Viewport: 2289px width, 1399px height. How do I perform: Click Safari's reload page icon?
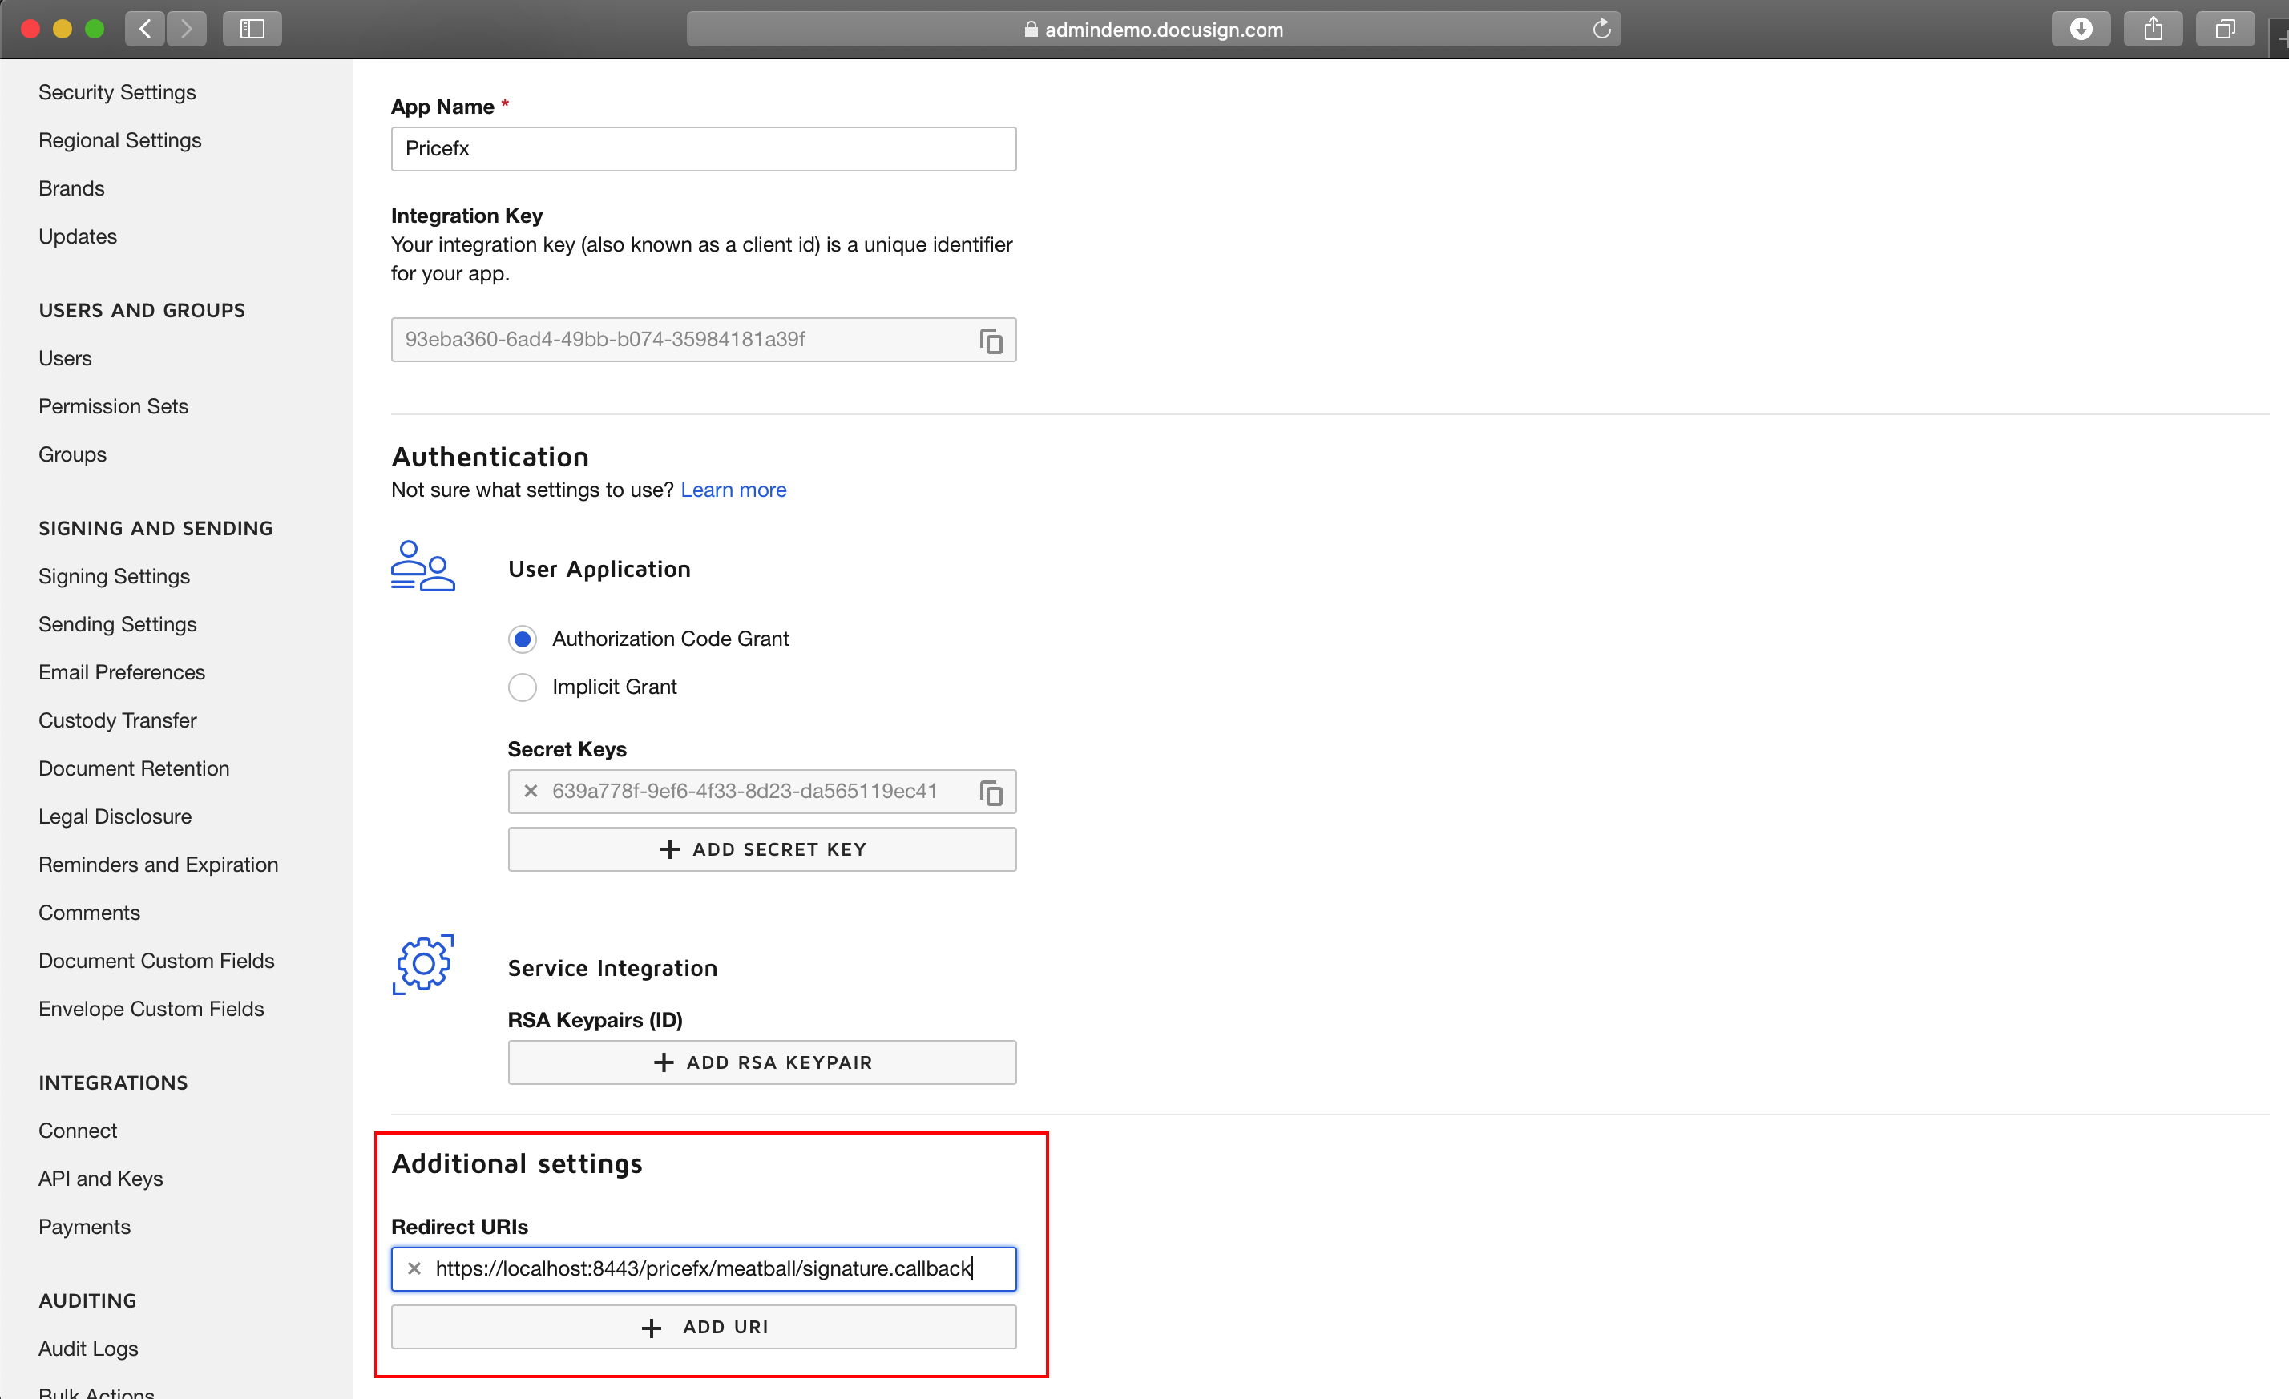point(1601,30)
